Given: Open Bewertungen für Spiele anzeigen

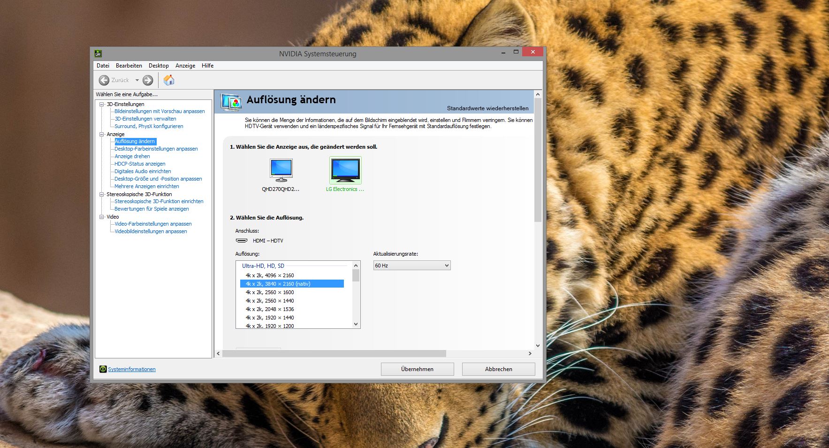Looking at the screenshot, I should [152, 209].
